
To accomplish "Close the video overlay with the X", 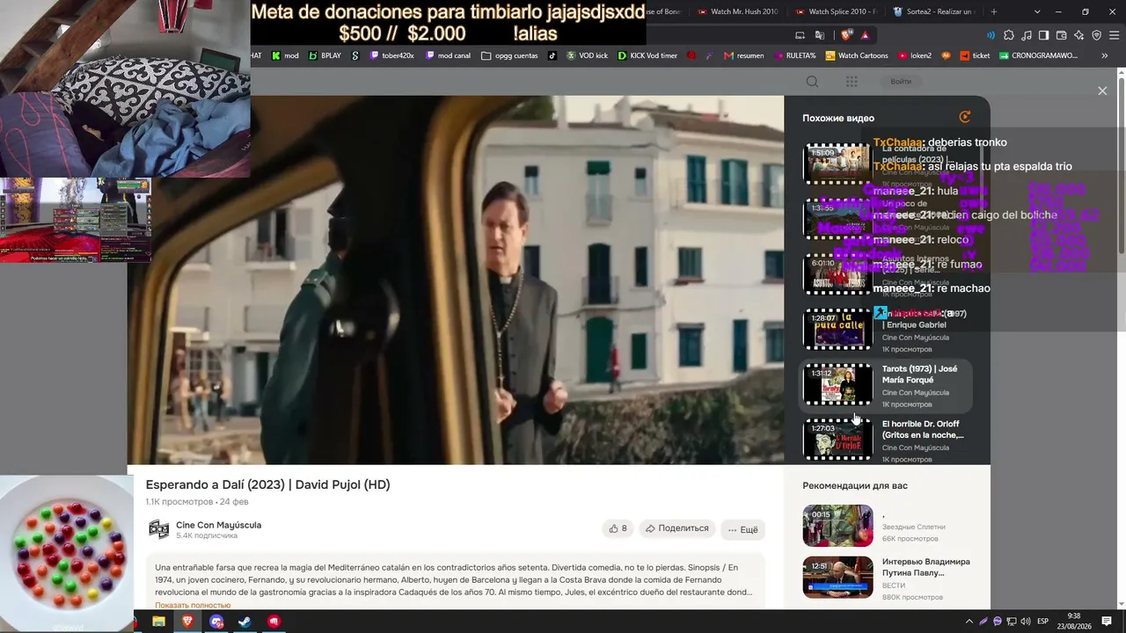I will pyautogui.click(x=1102, y=91).
